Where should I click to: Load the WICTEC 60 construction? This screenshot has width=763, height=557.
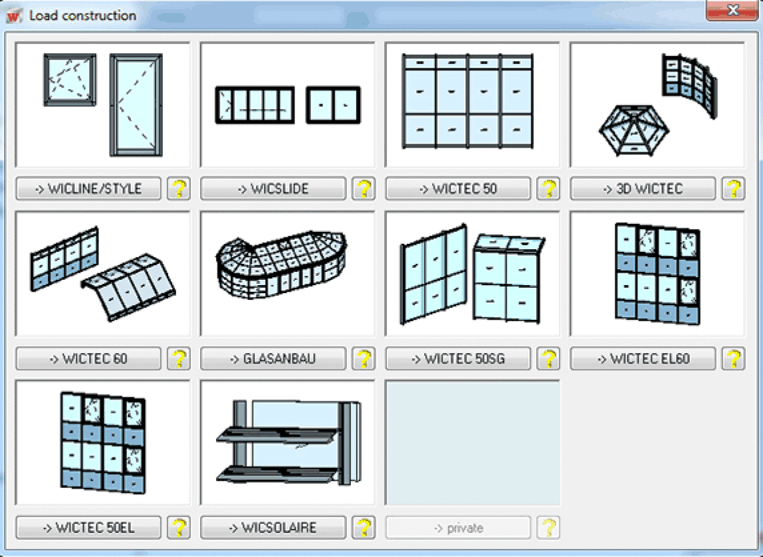88,358
